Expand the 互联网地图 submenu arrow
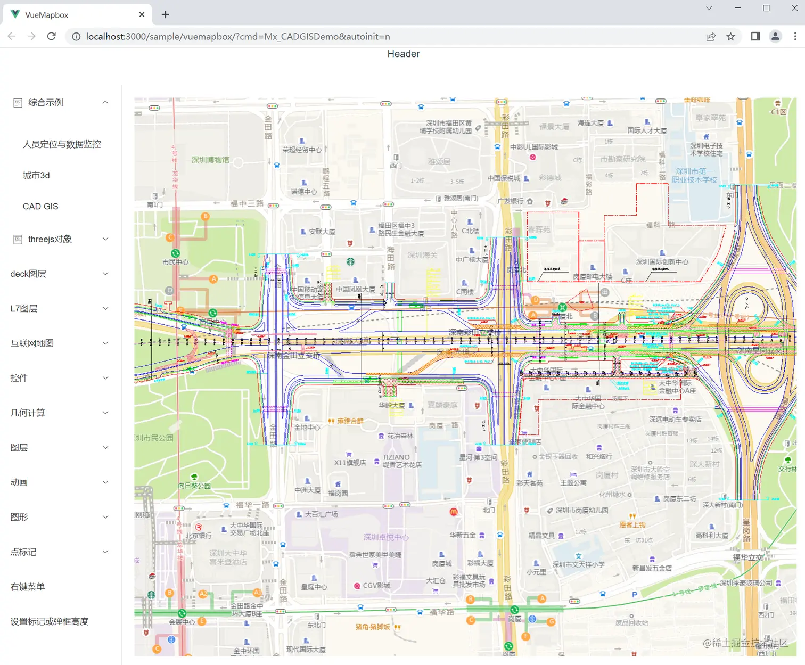The width and height of the screenshot is (805, 665). [x=105, y=343]
